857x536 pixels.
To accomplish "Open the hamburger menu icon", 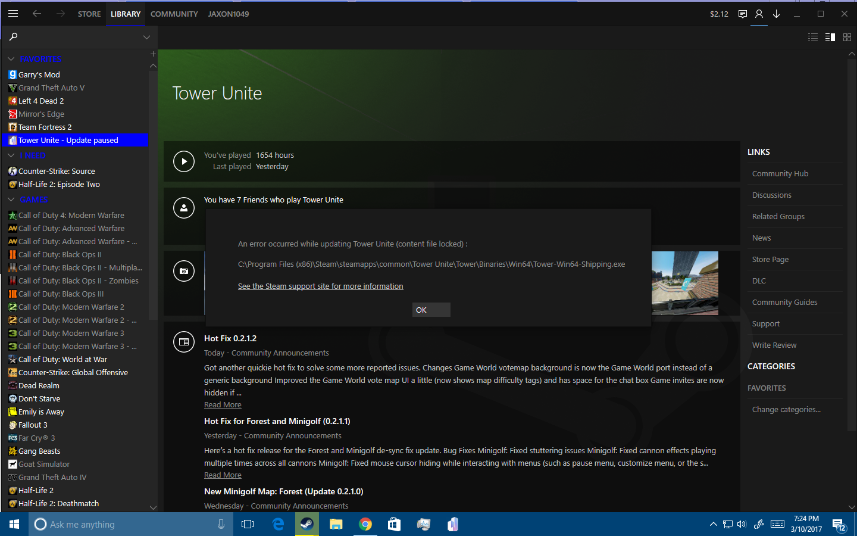I will coord(13,13).
